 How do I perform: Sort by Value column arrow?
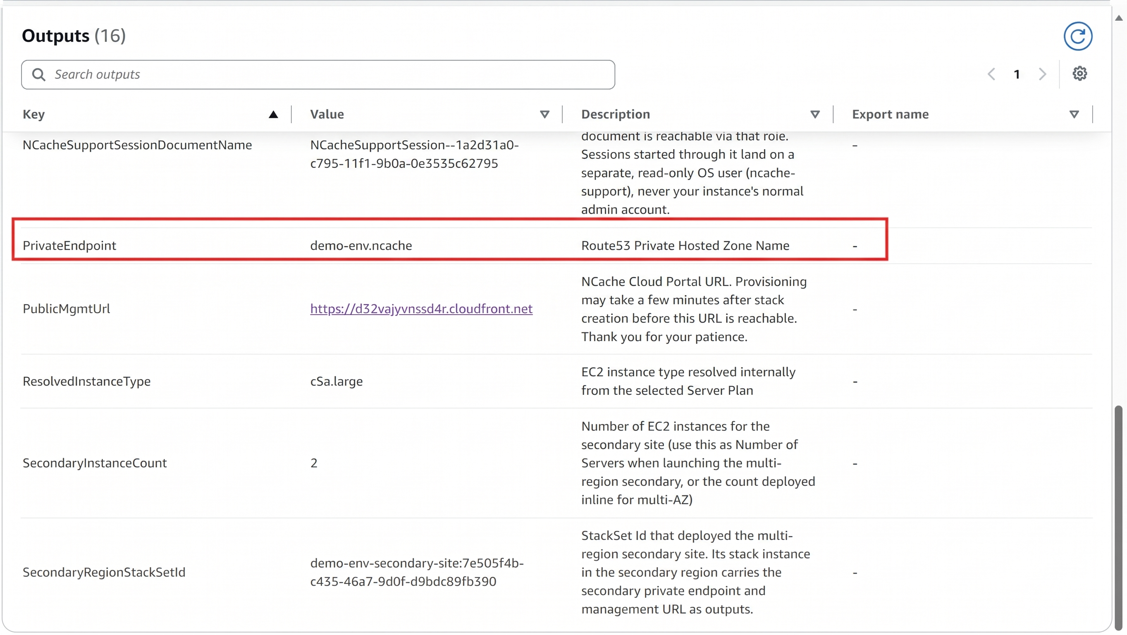(x=544, y=114)
